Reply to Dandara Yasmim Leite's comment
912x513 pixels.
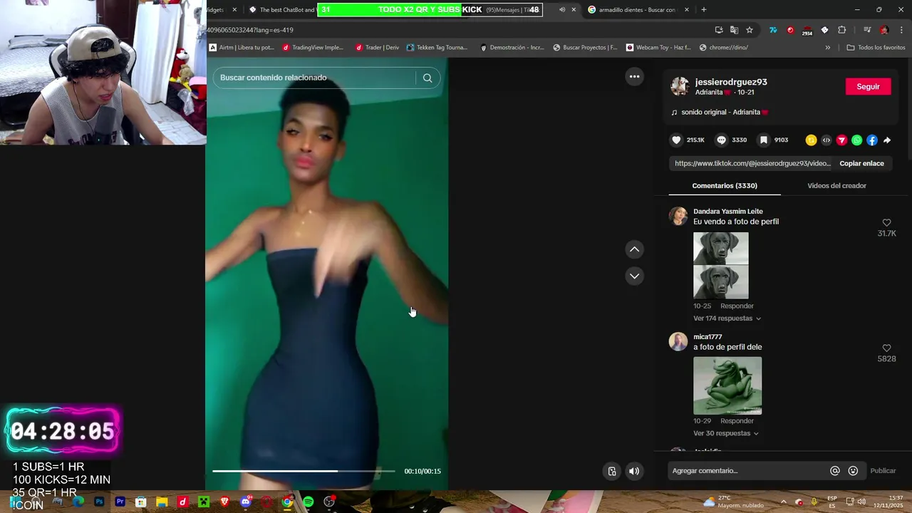(737, 306)
